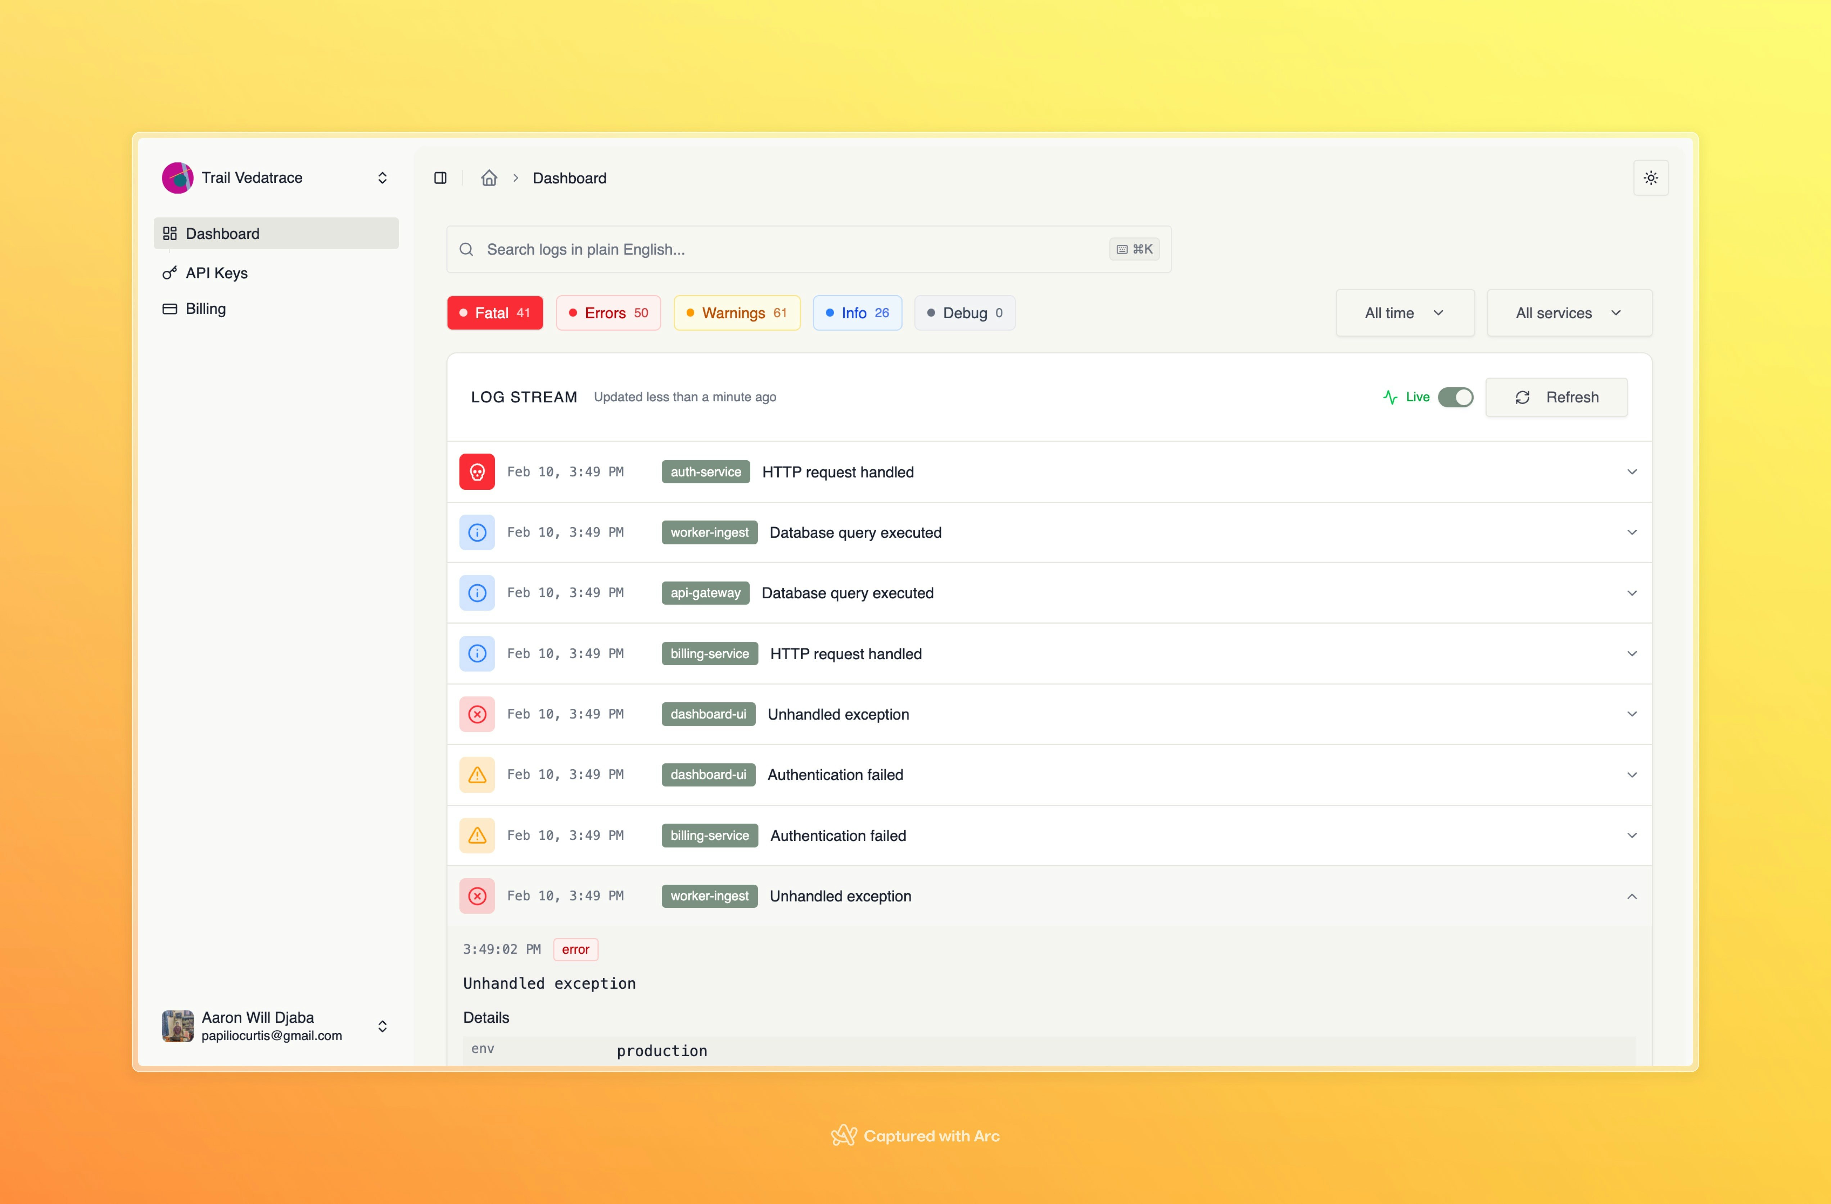This screenshot has width=1831, height=1204.
Task: Toggle the Fatal 41 log filter
Action: point(495,312)
